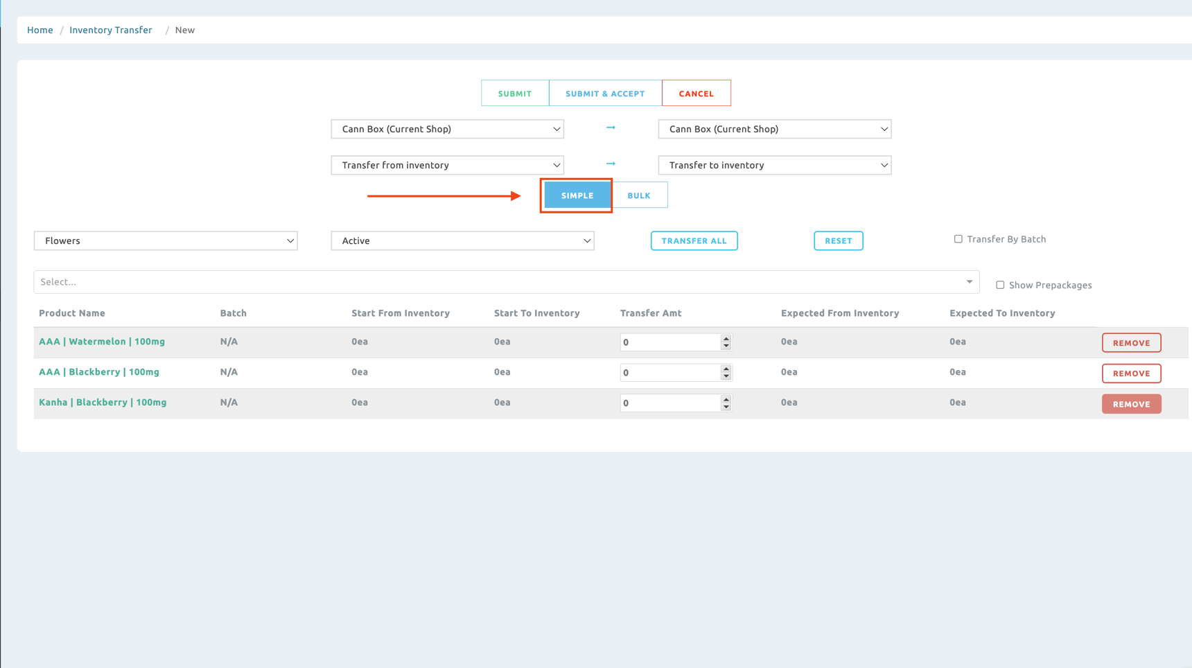Remove the Kanha Blackberry 100mg row
1192x668 pixels.
[x=1131, y=404]
